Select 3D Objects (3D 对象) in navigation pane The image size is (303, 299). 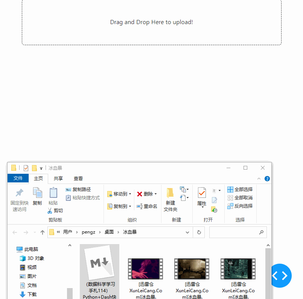point(32,258)
